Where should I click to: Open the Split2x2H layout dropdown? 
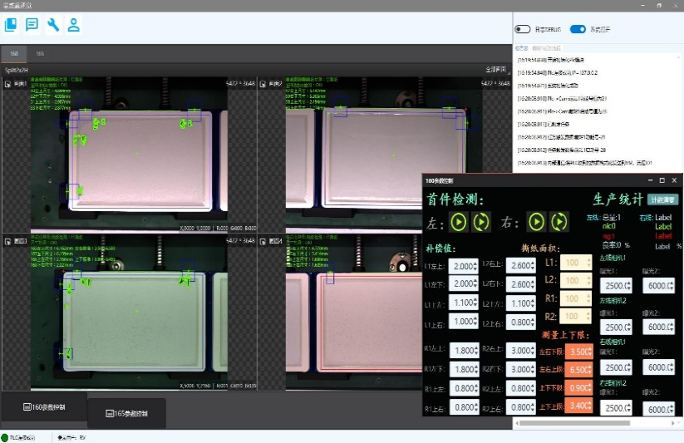(17, 70)
